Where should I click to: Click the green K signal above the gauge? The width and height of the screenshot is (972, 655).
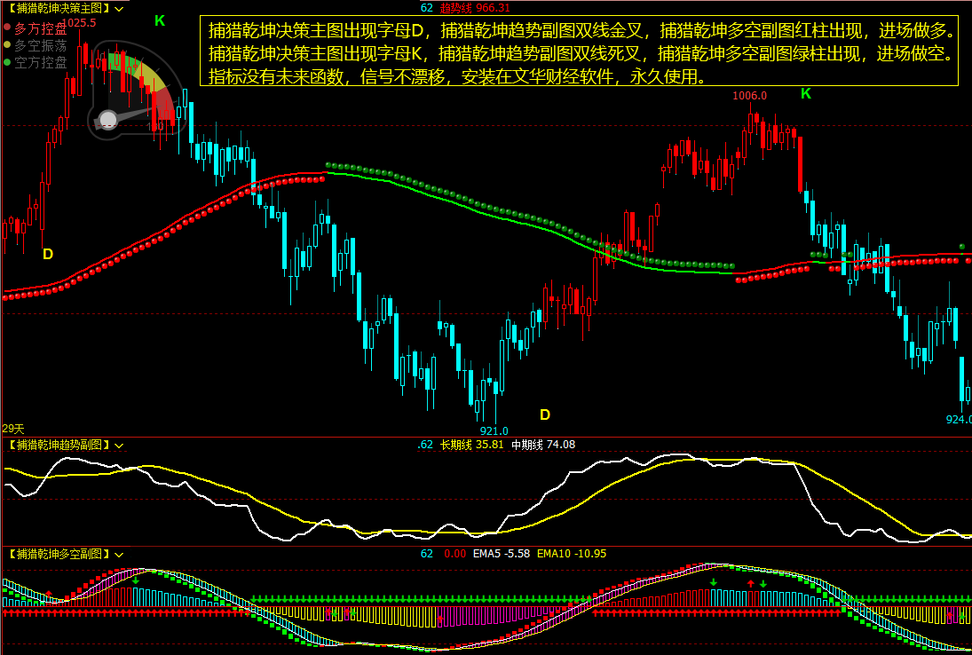[x=159, y=21]
